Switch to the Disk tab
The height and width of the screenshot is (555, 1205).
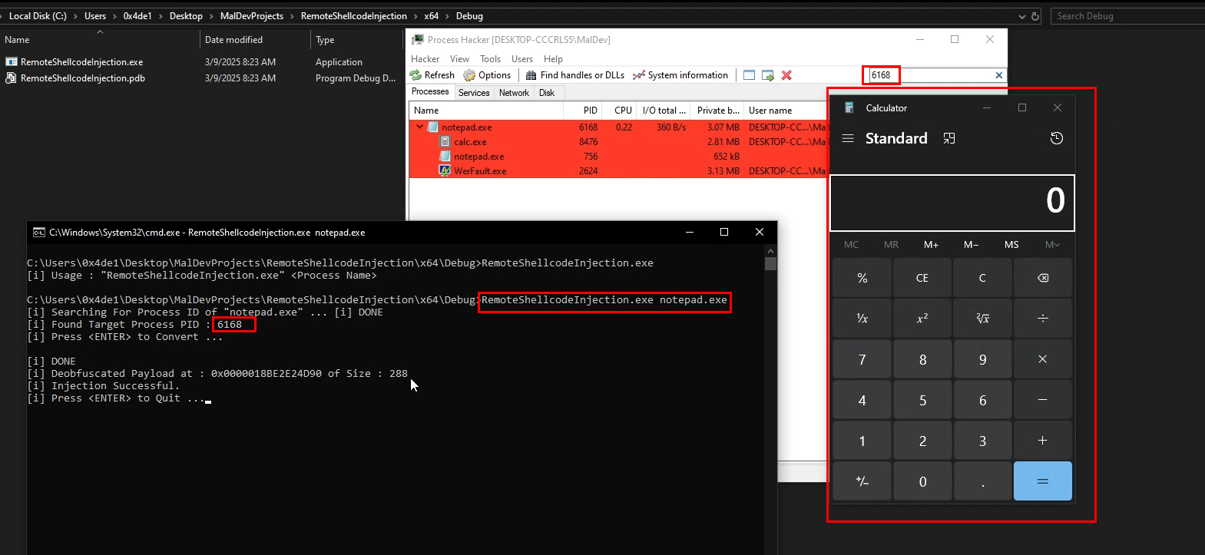point(547,93)
